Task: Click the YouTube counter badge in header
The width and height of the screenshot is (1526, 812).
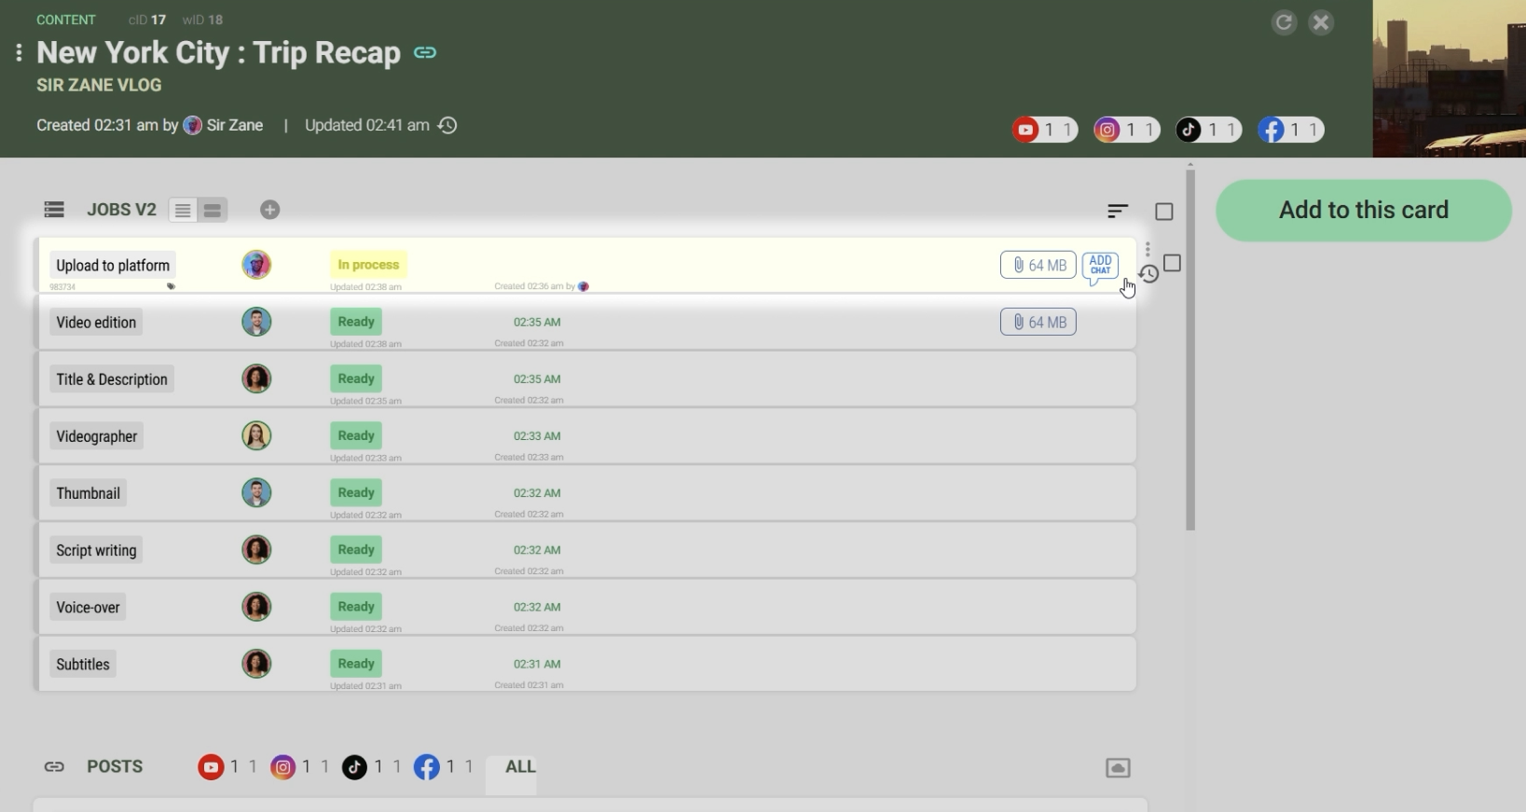Action: (x=1044, y=130)
